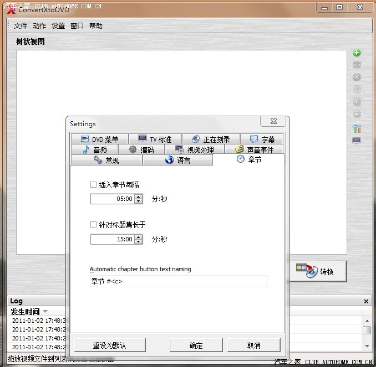Open the 编码 tab

(141, 149)
